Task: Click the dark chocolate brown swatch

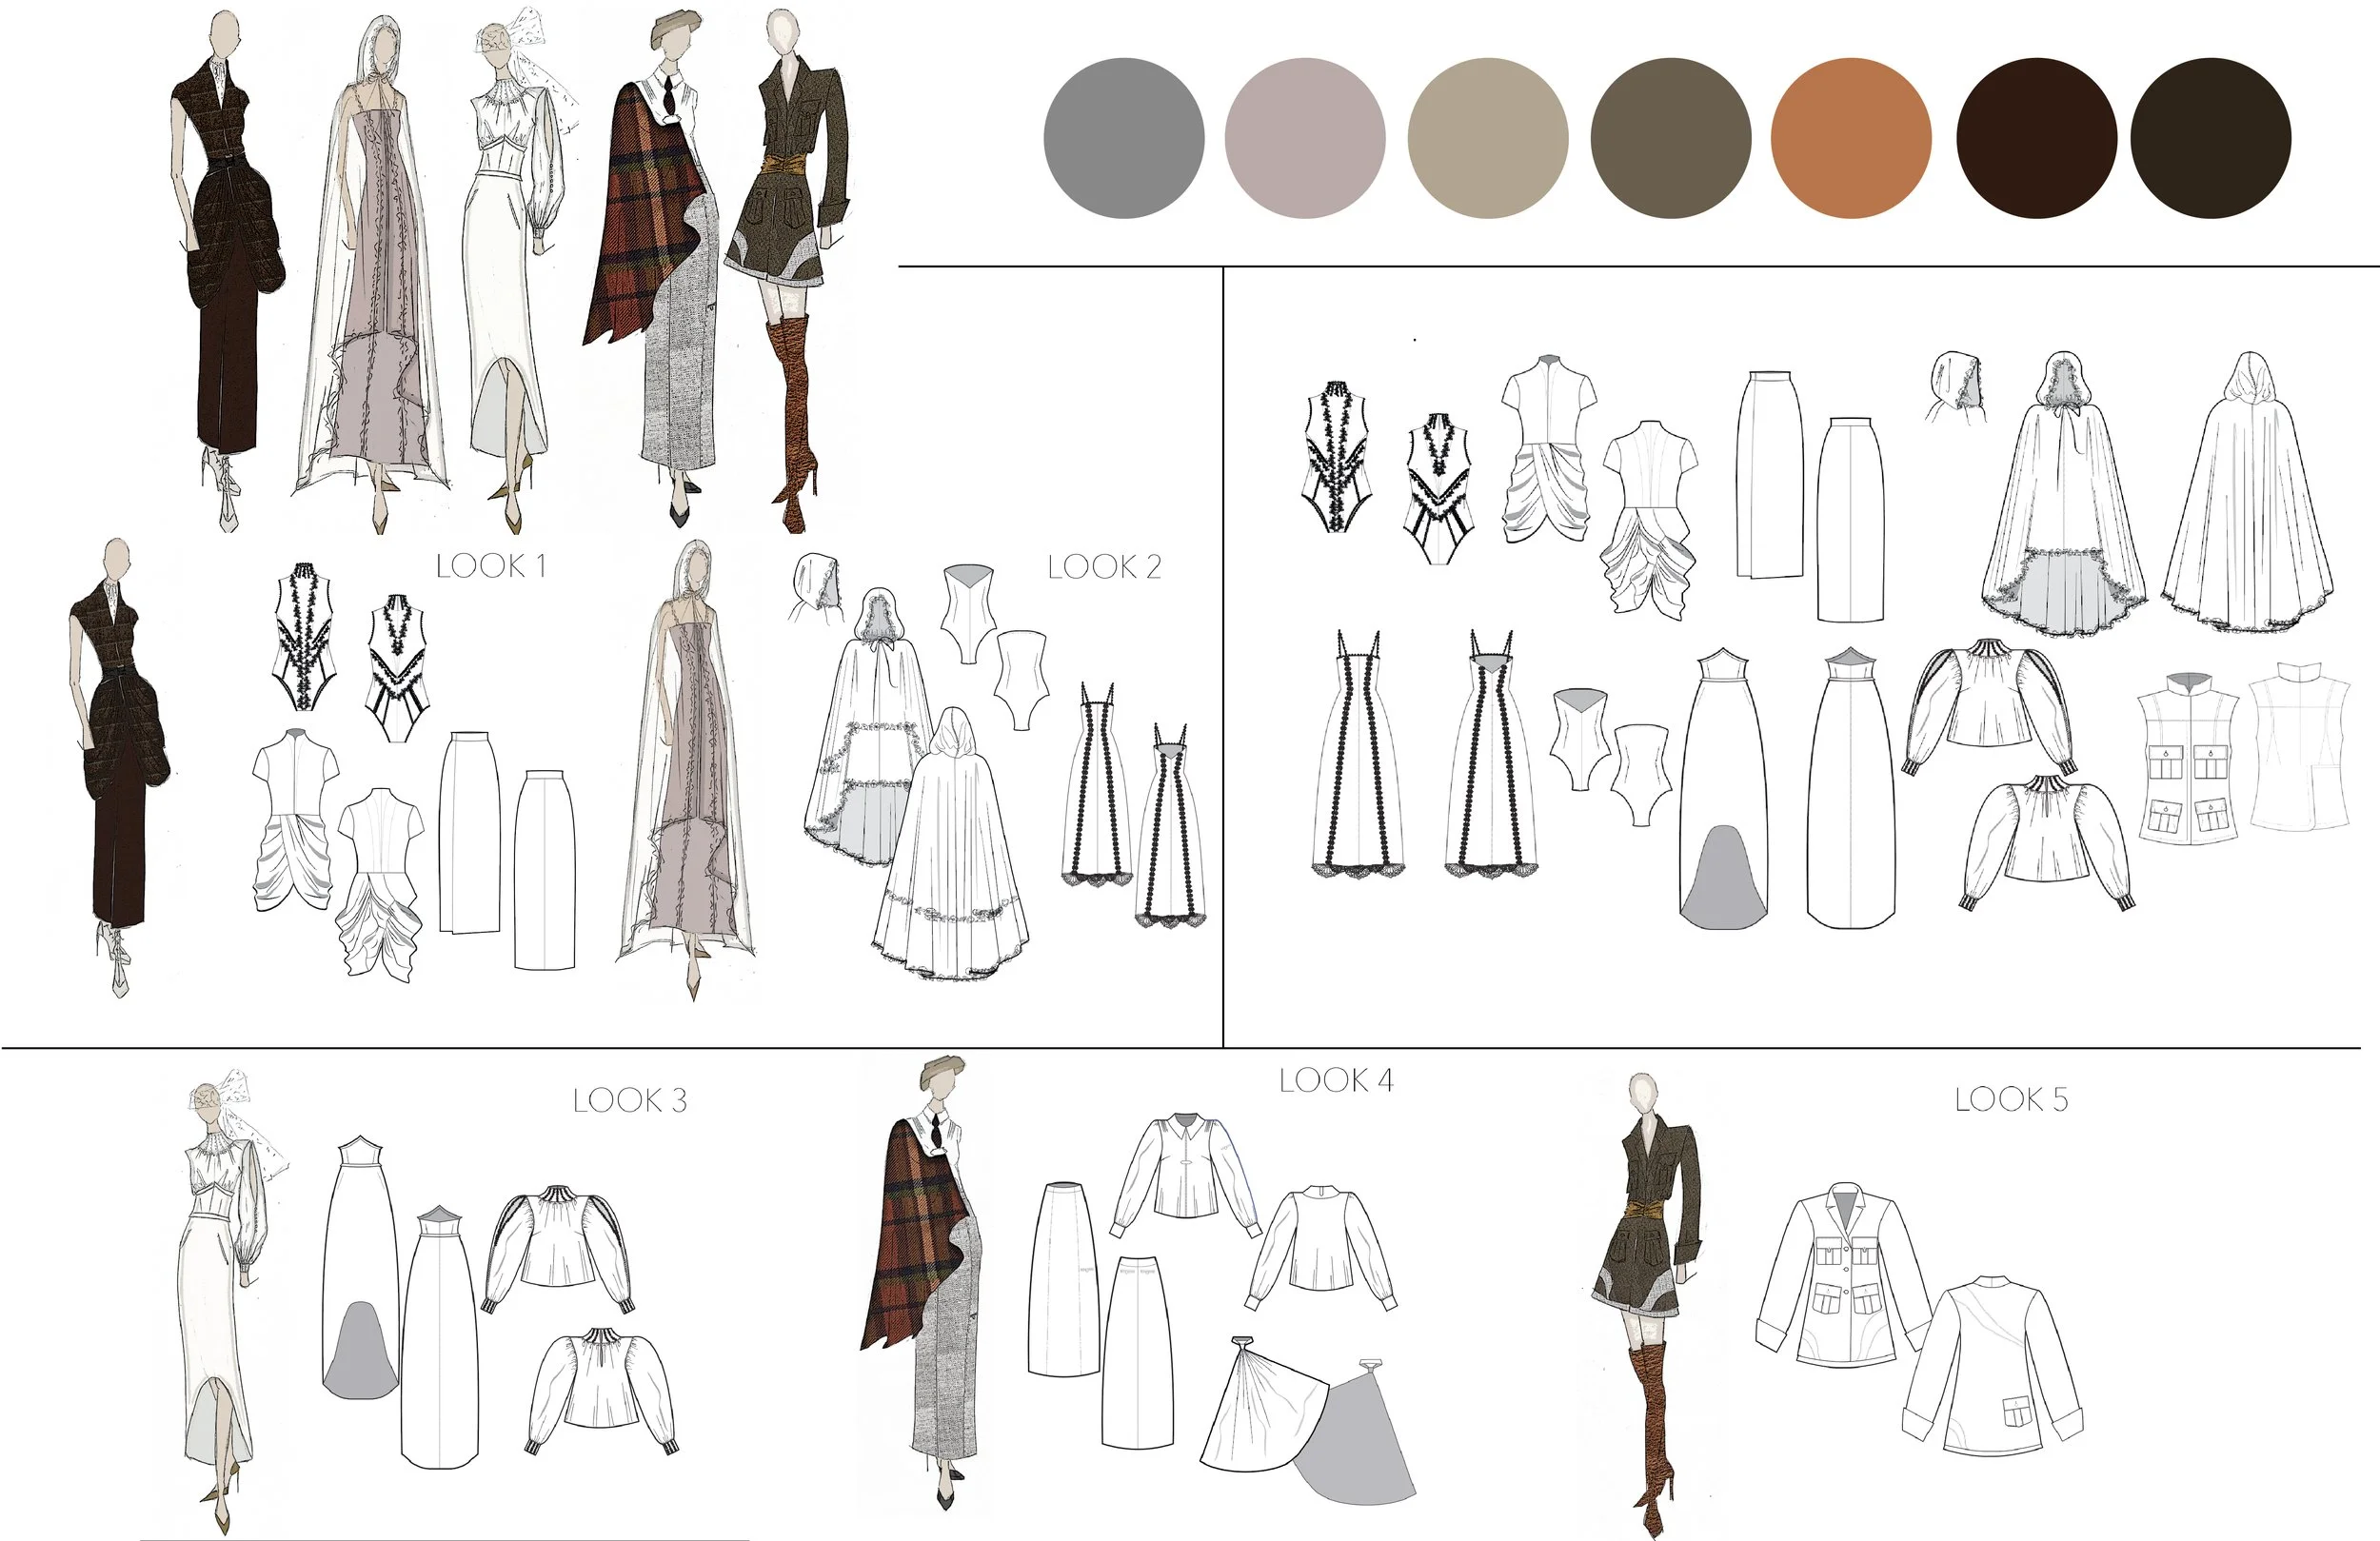Action: [2036, 138]
